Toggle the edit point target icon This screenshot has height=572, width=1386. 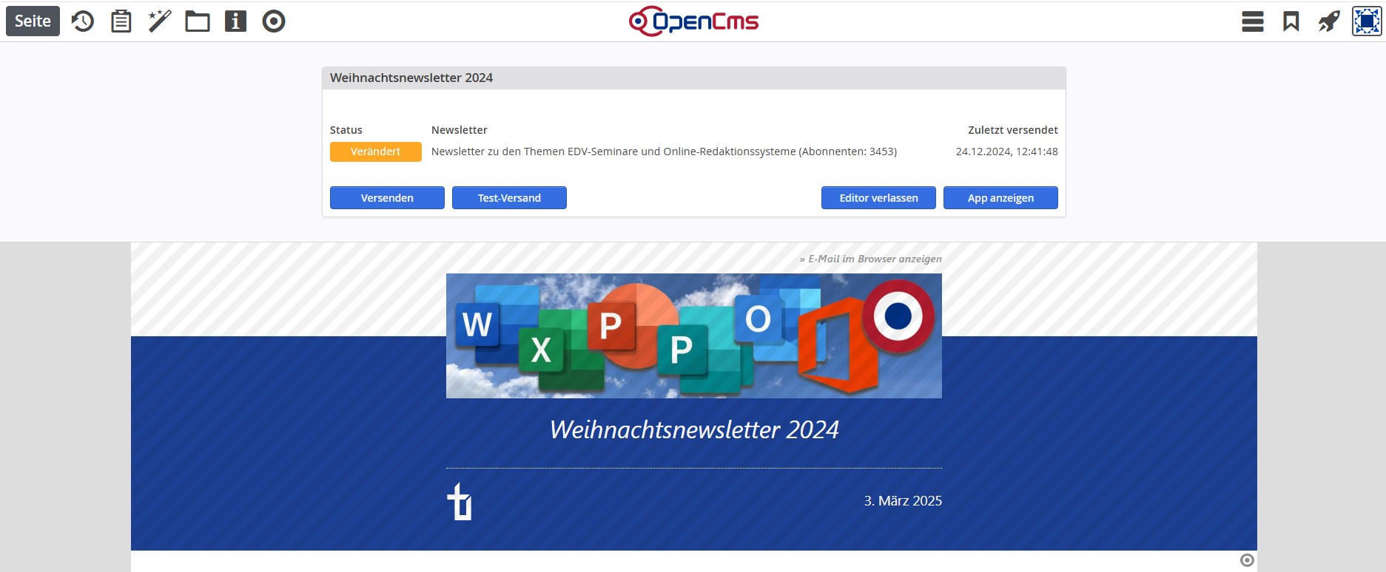pyautogui.click(x=274, y=21)
